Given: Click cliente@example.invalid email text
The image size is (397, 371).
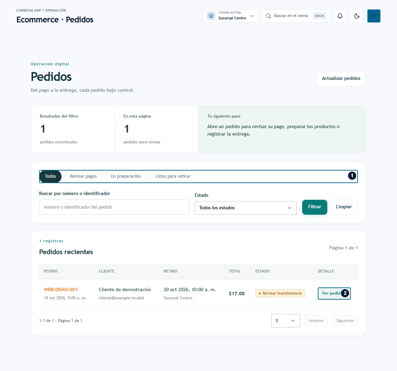Looking at the screenshot, I should point(121,298).
